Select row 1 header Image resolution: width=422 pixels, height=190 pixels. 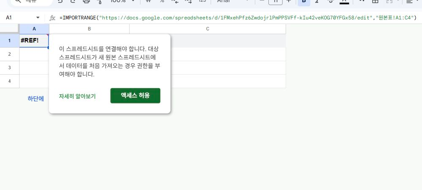tap(9, 41)
